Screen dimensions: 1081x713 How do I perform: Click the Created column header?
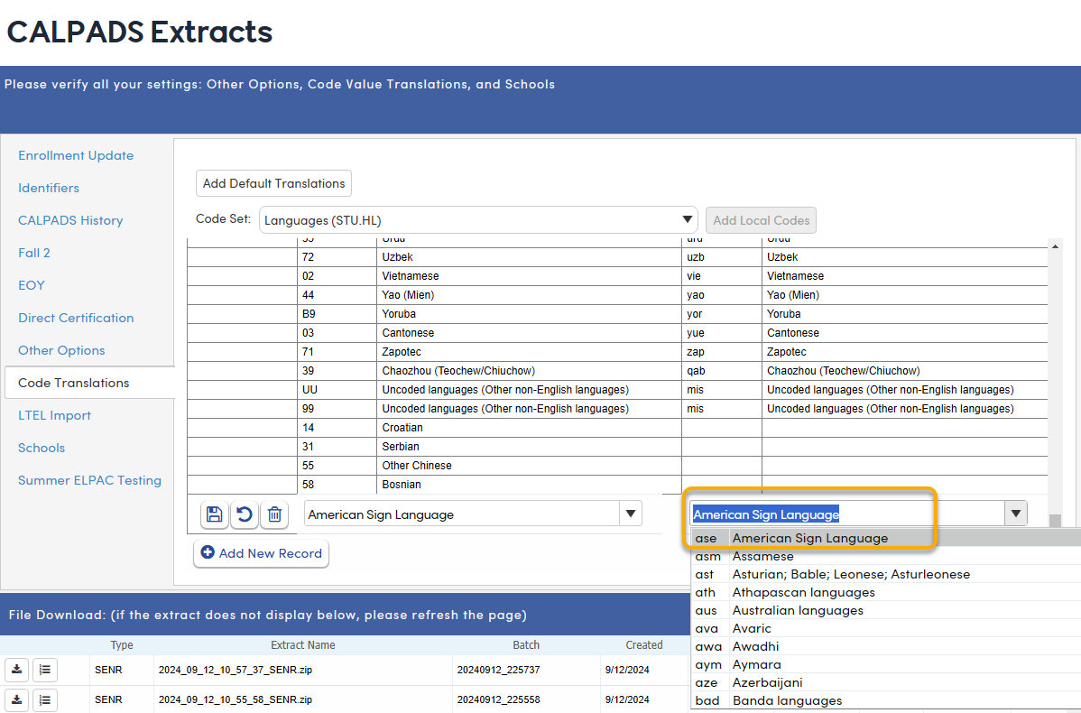pyautogui.click(x=644, y=644)
